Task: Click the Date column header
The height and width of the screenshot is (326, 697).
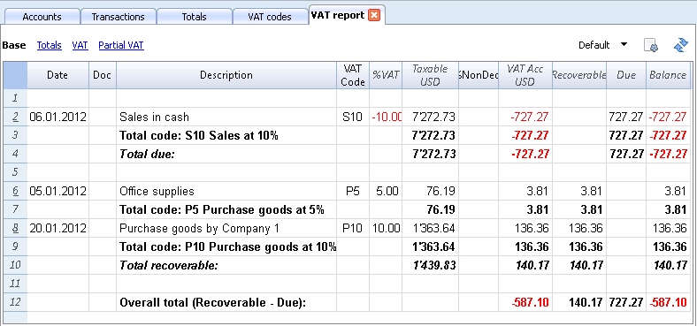Action: click(57, 75)
